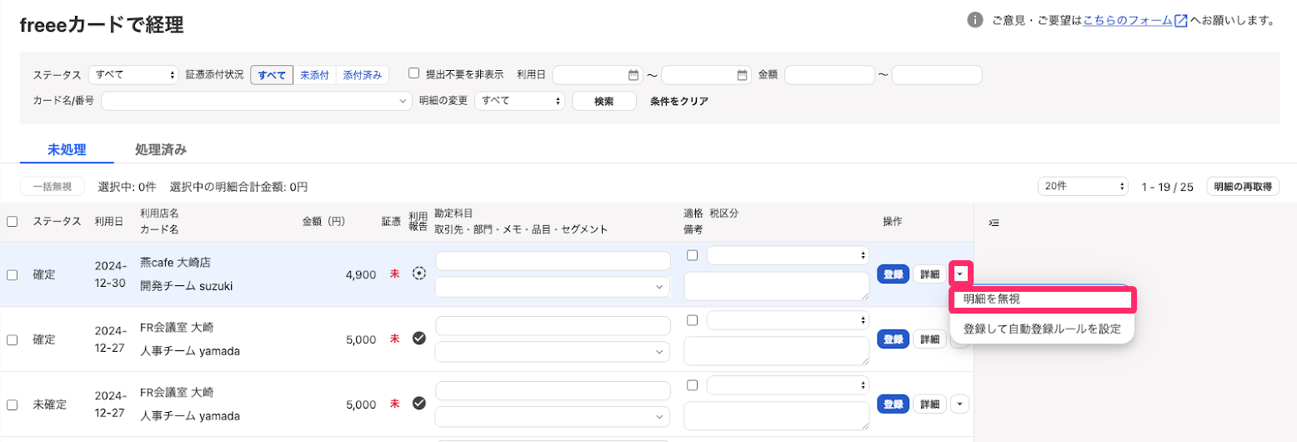Click the 利用日 start date field
The image size is (1297, 442).
pos(598,75)
